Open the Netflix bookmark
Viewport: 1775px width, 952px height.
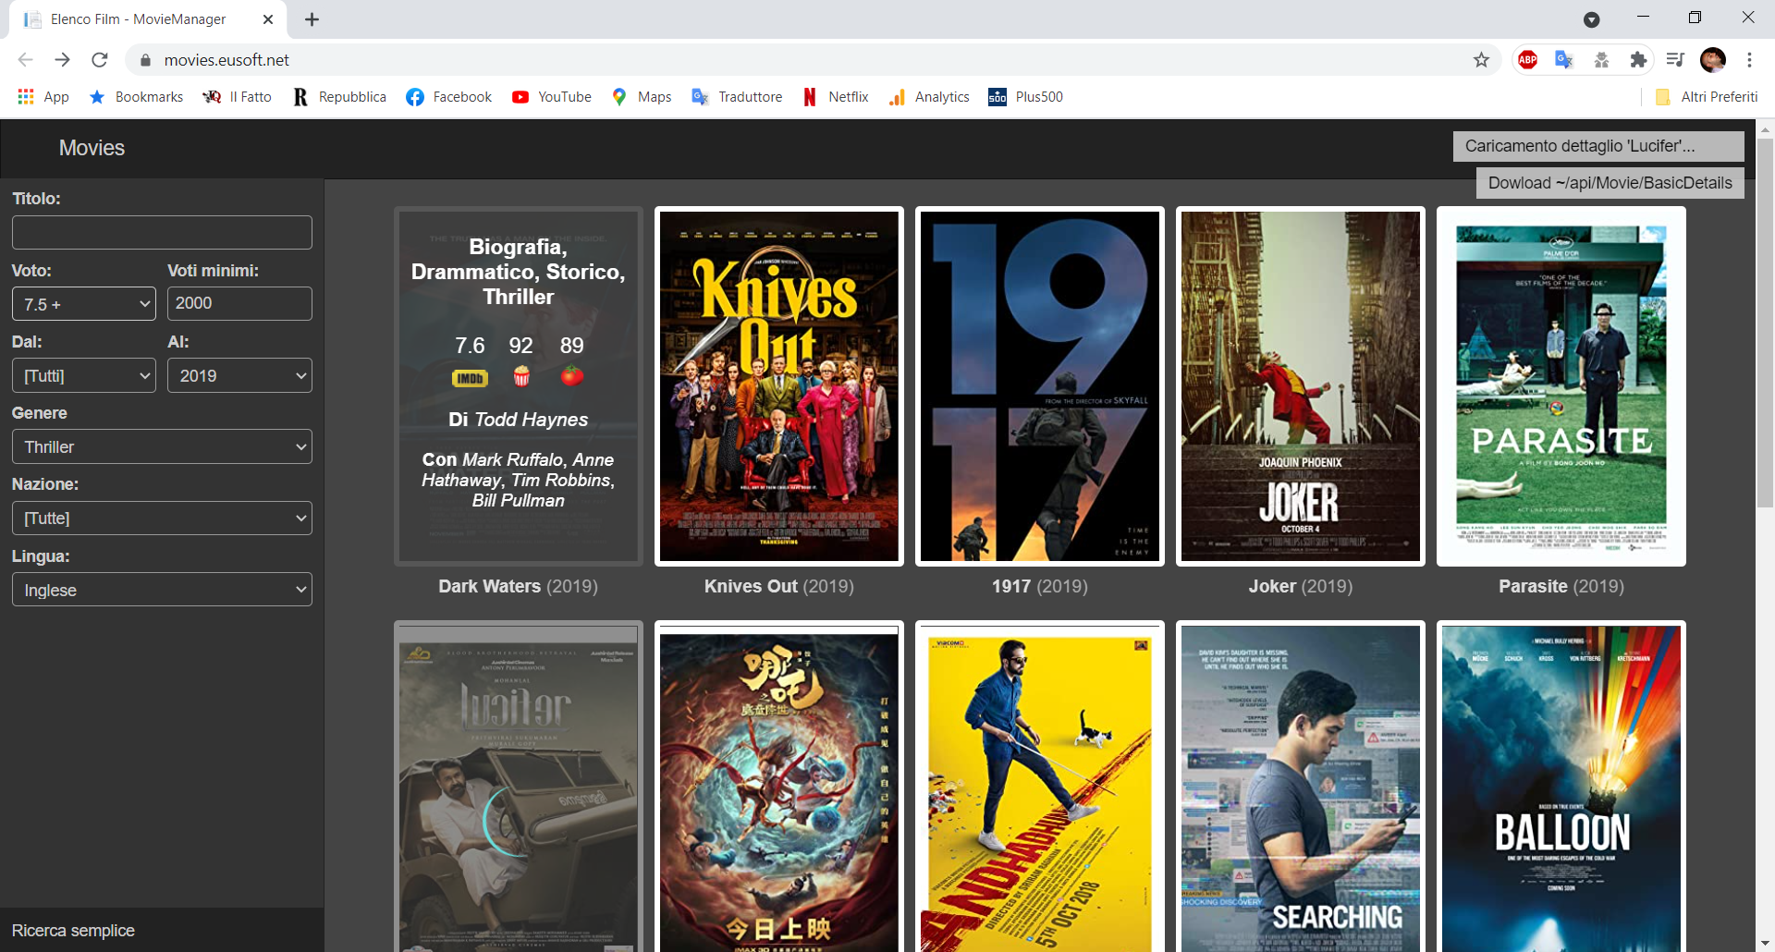(836, 97)
